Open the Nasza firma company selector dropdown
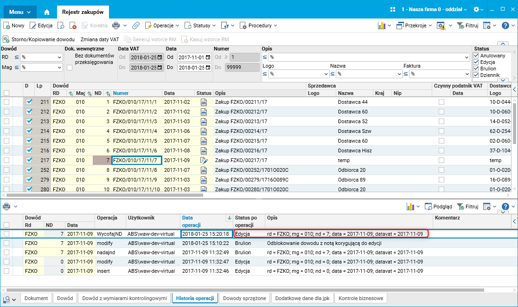Image resolution: width=518 pixels, height=307 pixels. [434, 9]
